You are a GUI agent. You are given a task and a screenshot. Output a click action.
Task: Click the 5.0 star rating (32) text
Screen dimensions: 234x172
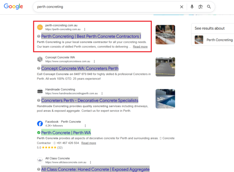point(50,147)
